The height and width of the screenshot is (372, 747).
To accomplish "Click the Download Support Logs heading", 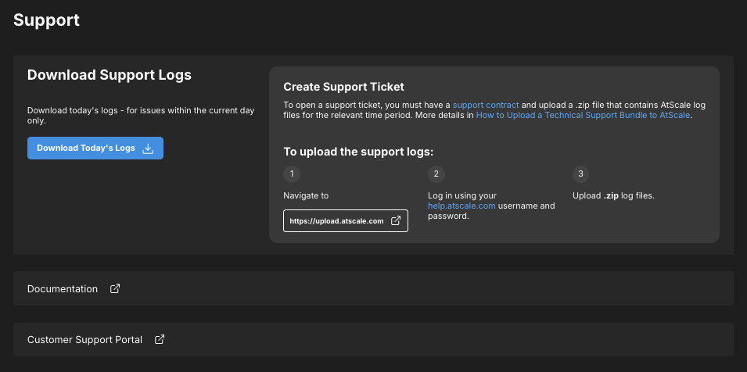I will (x=110, y=75).
